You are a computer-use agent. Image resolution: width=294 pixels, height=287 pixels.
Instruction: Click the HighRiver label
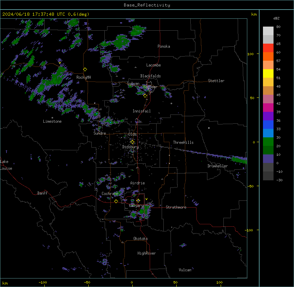click(147, 253)
